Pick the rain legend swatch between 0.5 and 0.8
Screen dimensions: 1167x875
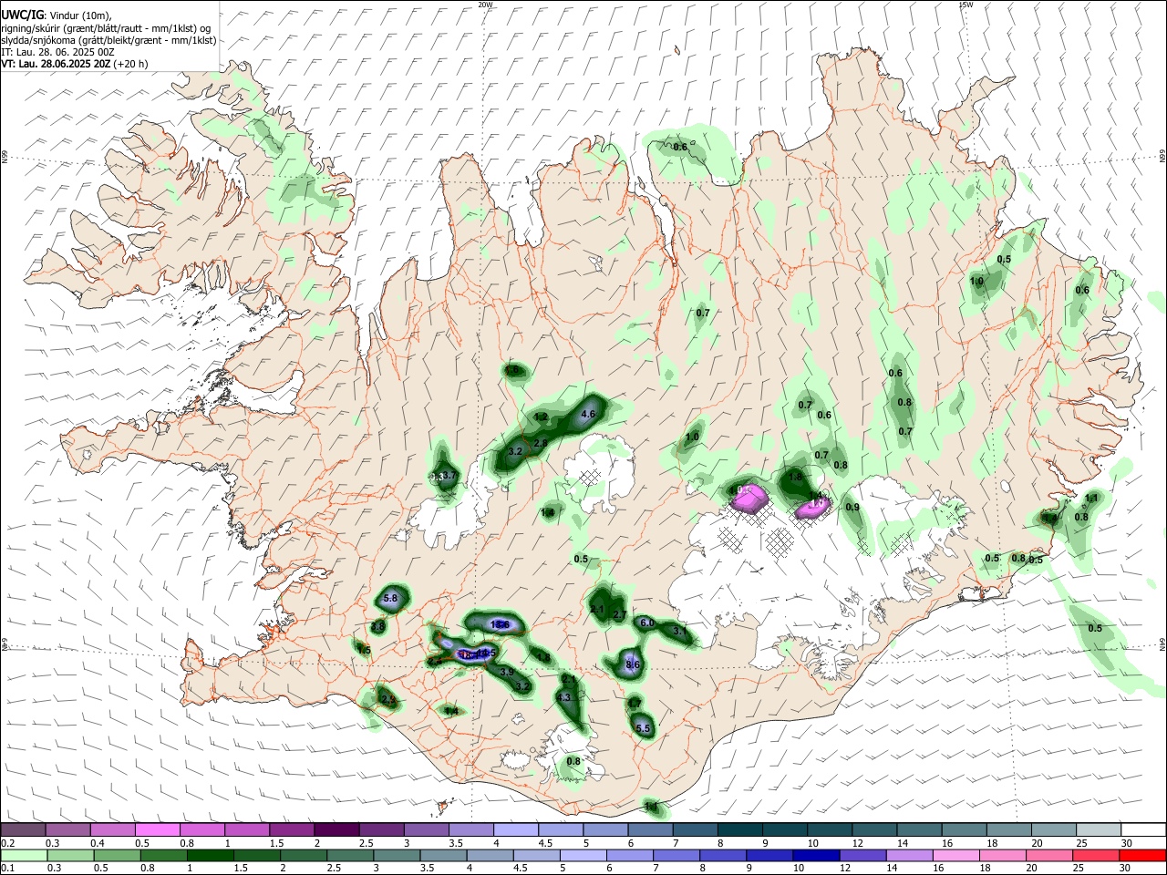117,855
